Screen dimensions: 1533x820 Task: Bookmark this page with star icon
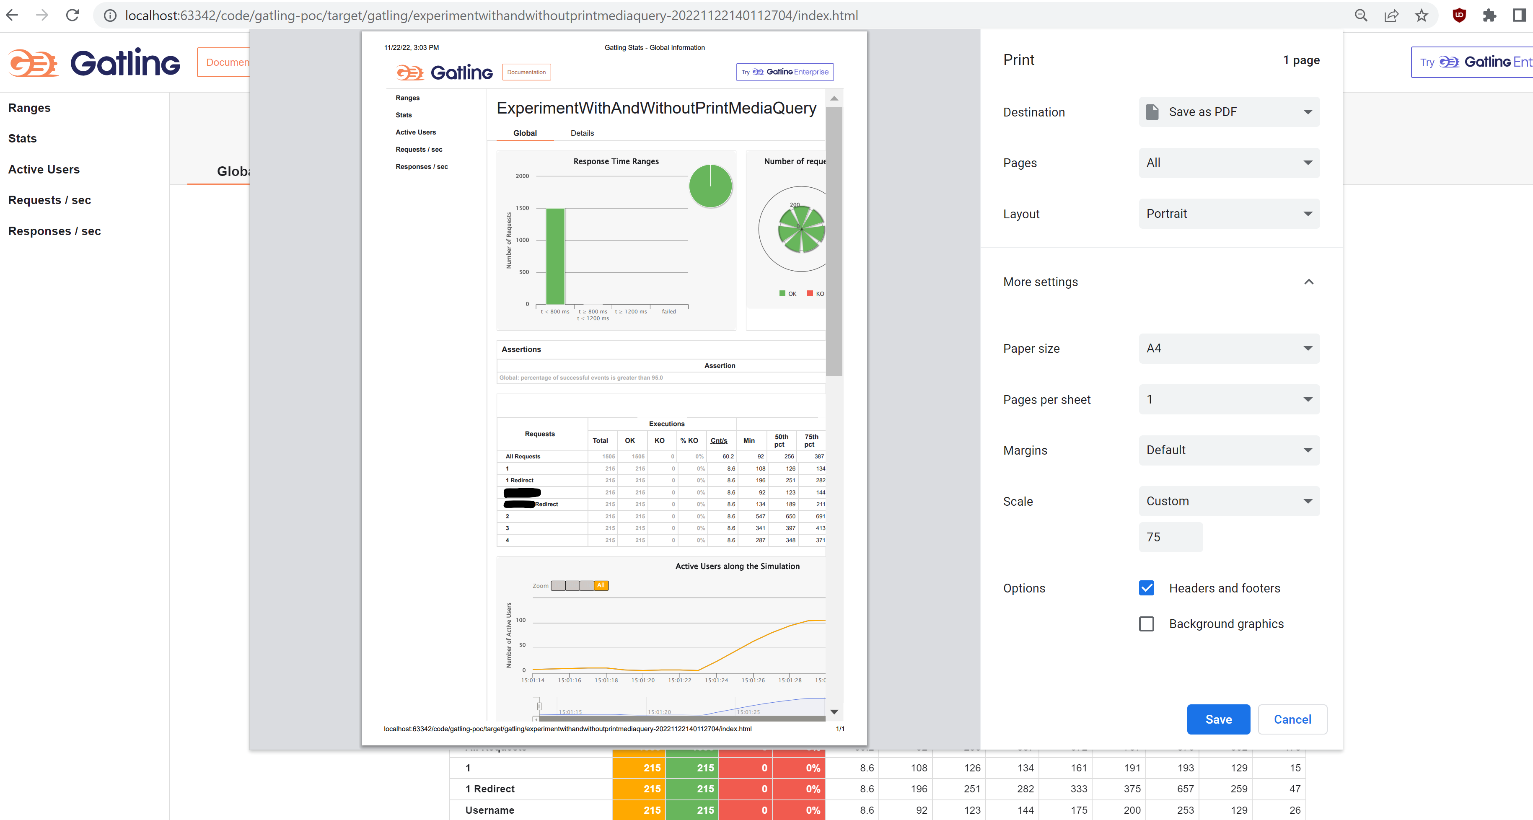tap(1421, 16)
